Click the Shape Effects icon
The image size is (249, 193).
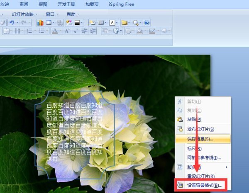[x=164, y=31]
